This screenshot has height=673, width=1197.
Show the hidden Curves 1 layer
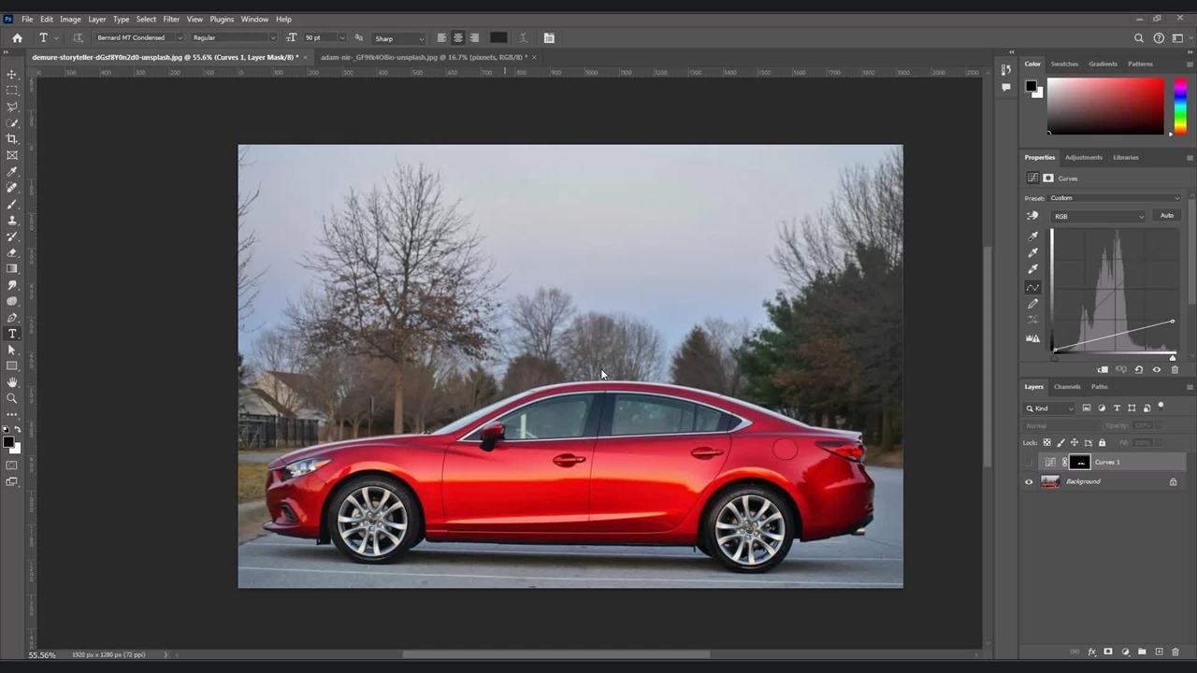point(1030,462)
